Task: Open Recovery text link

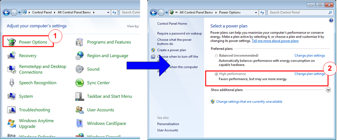Action: click(x=28, y=56)
